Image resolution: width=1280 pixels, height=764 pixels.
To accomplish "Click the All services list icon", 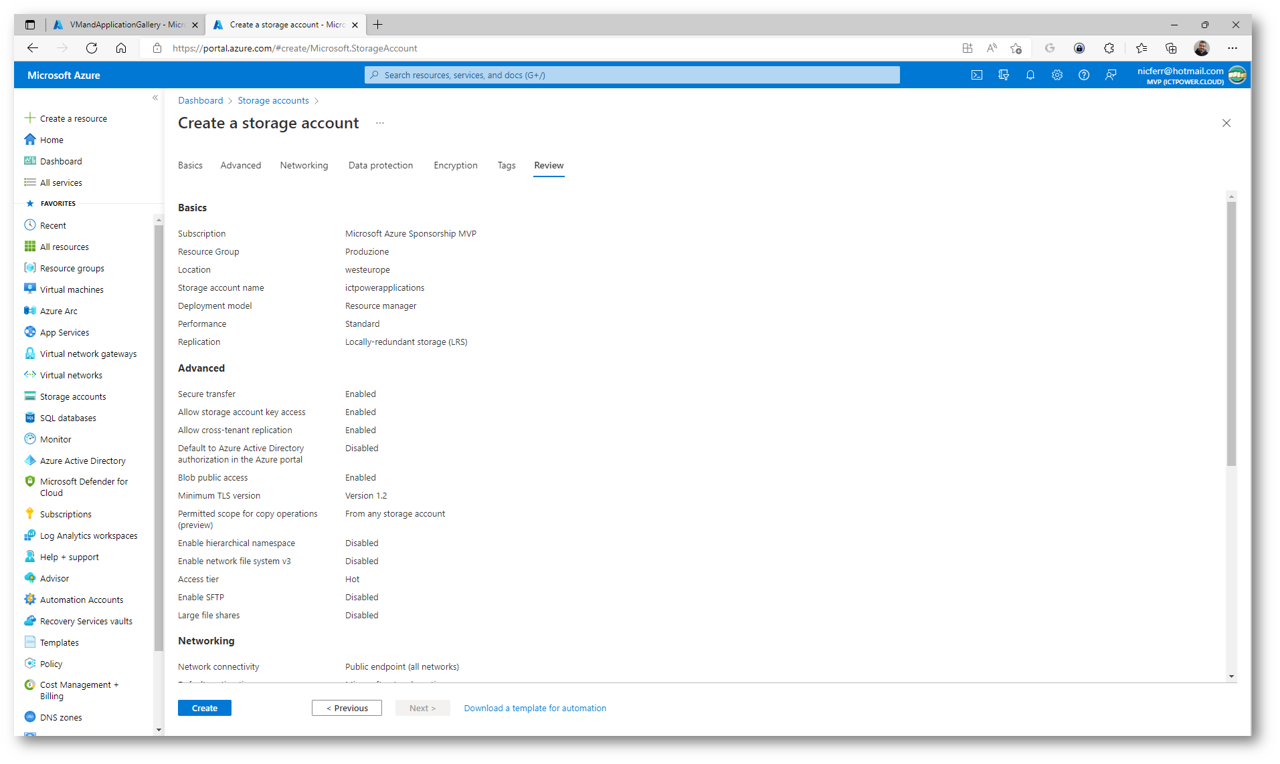I will [x=30, y=182].
